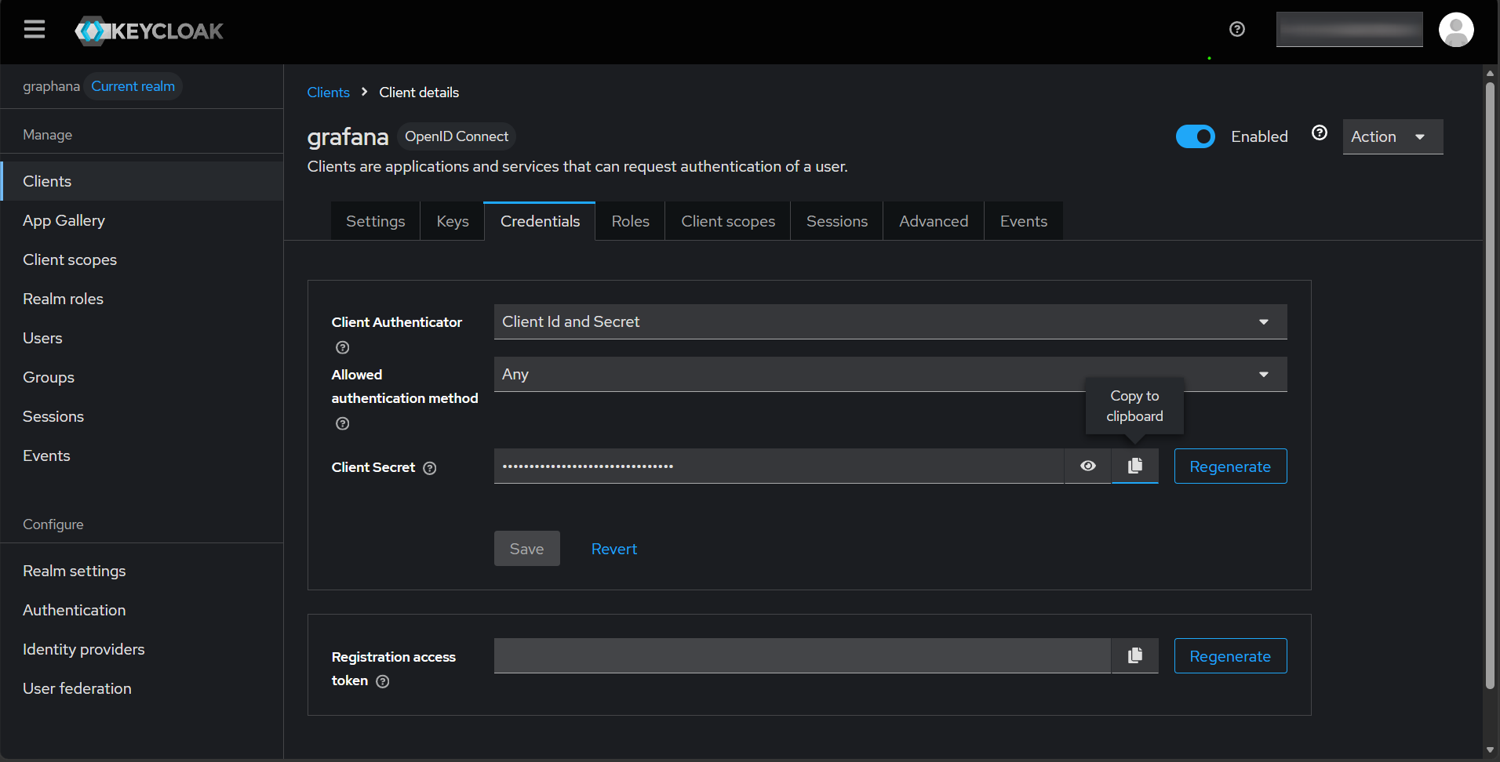
Task: Switch to the Keys tab
Action: (453, 221)
